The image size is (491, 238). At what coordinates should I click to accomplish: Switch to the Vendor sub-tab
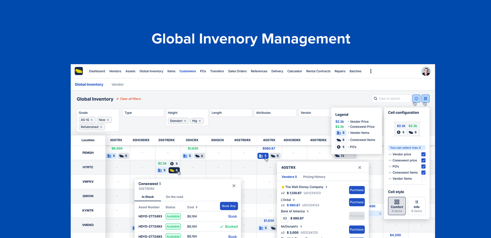point(118,84)
